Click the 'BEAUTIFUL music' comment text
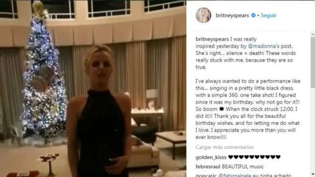 pos(243,166)
